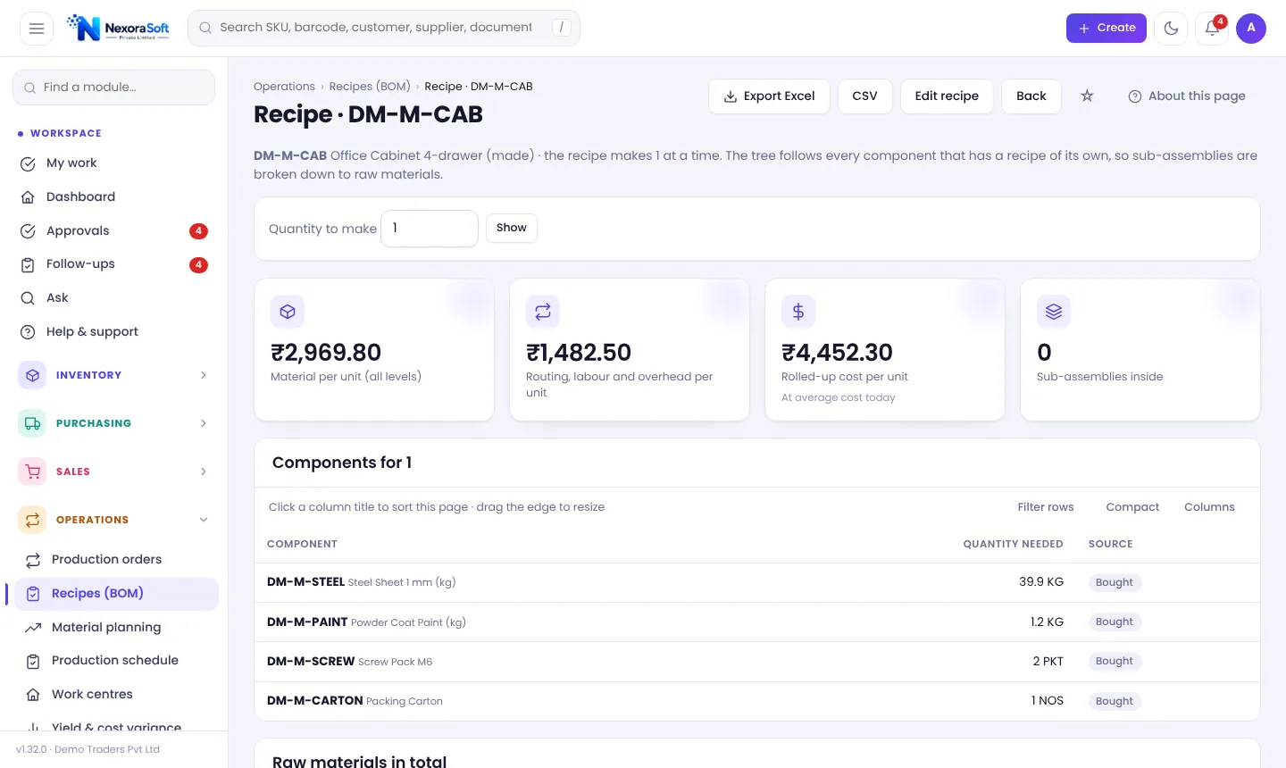Select Material planning in sidebar
Viewport: 1286px width, 768px height.
click(116, 628)
